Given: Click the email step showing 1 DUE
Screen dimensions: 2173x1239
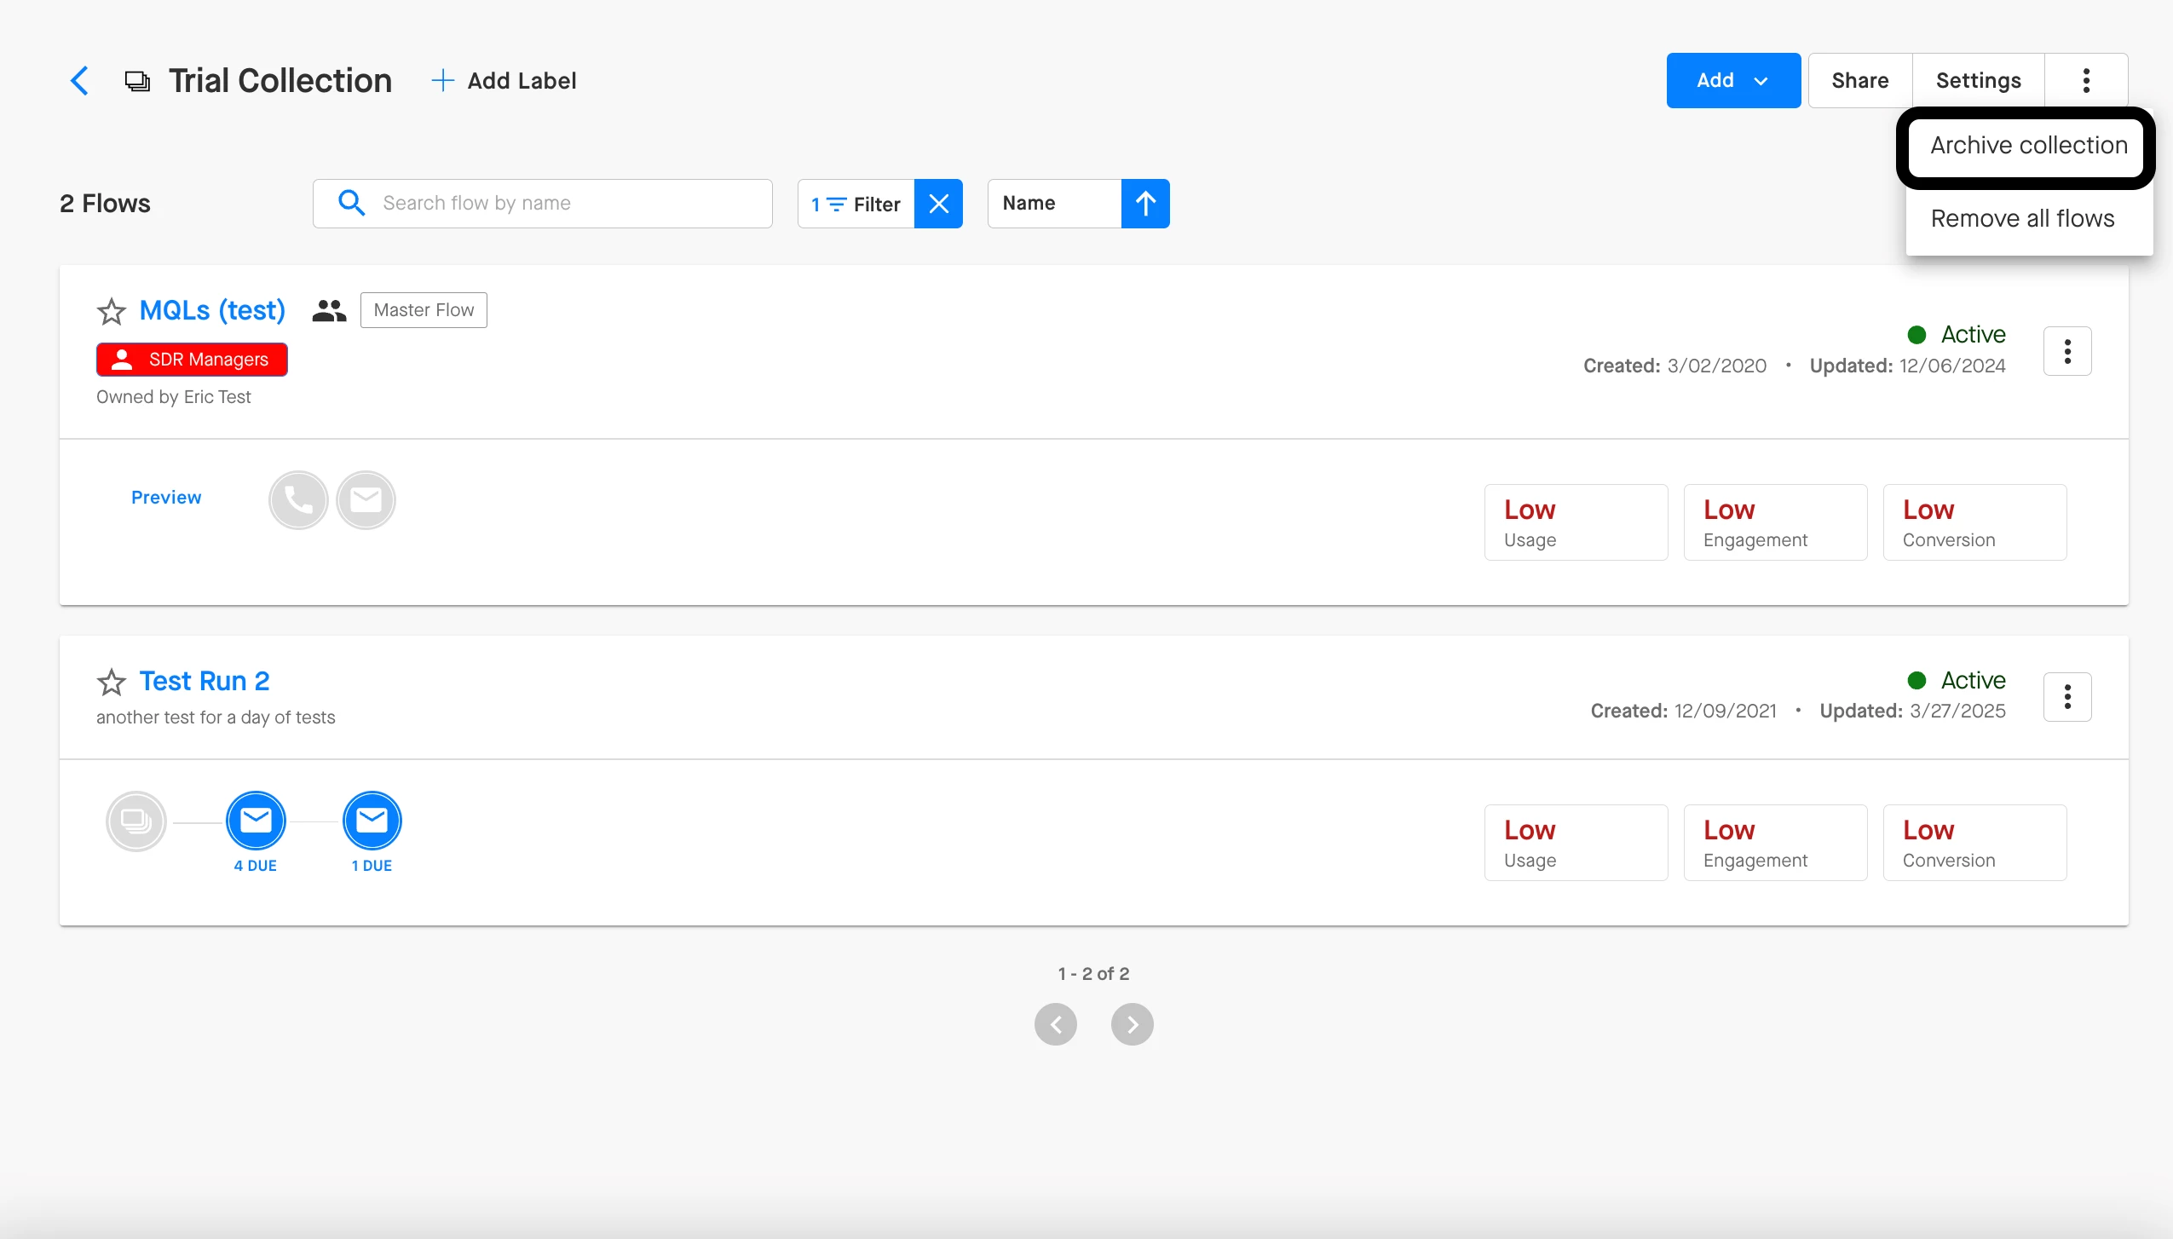Looking at the screenshot, I should tap(372, 821).
